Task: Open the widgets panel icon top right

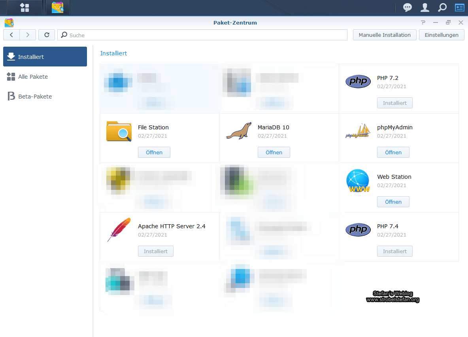Action: pyautogui.click(x=459, y=8)
